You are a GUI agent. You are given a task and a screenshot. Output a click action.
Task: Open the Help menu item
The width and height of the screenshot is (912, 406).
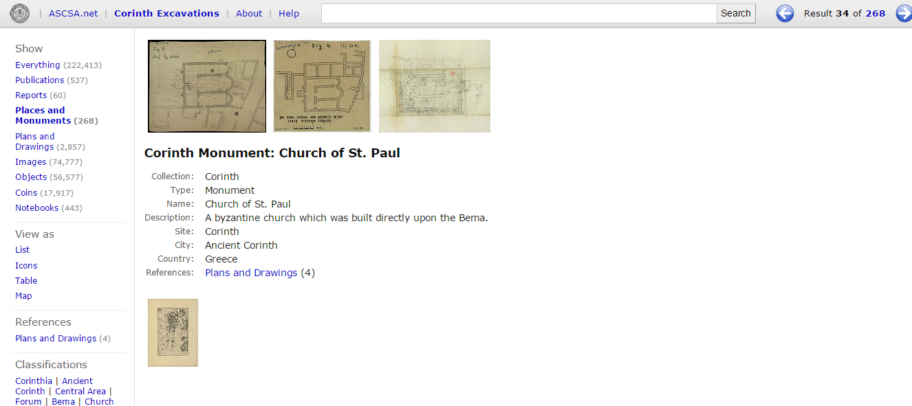[x=289, y=13]
